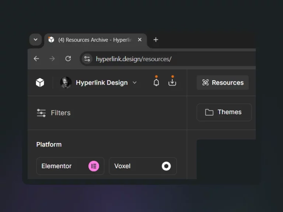Click the browser forward arrow

click(x=52, y=59)
